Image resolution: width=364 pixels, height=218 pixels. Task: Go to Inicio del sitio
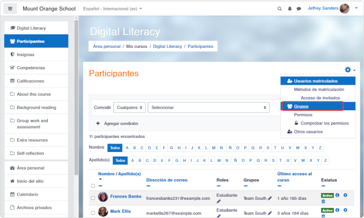pos(36,181)
